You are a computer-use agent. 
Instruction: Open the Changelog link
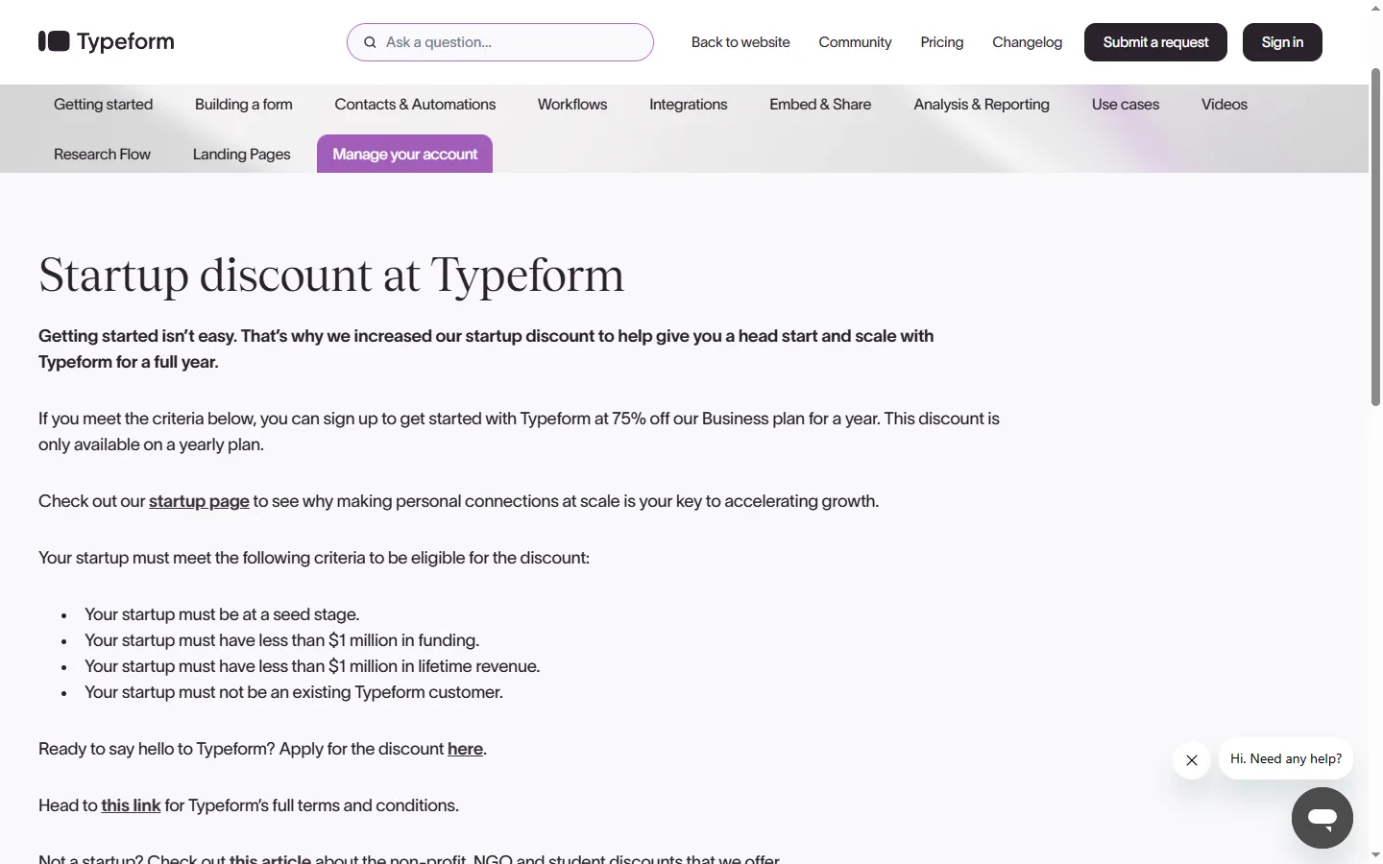1027,42
